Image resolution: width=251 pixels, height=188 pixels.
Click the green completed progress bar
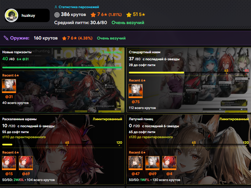(62, 68)
